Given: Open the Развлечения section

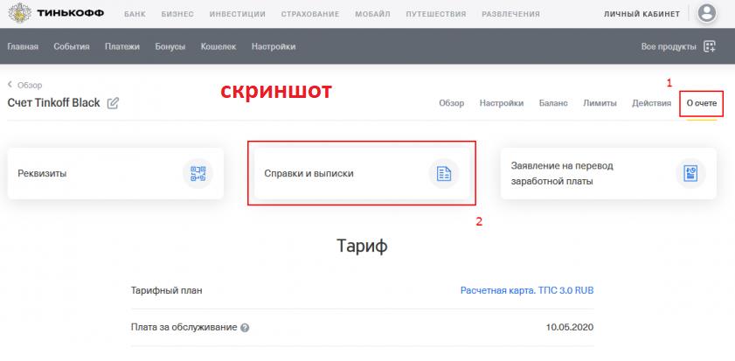Looking at the screenshot, I should pyautogui.click(x=510, y=14).
